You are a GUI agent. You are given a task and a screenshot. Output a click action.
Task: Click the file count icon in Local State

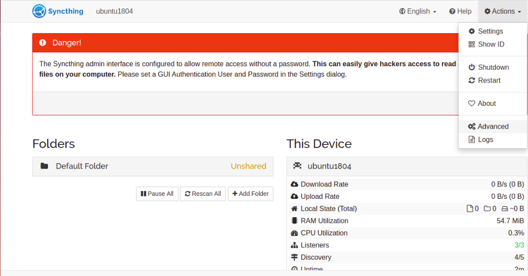pos(470,209)
